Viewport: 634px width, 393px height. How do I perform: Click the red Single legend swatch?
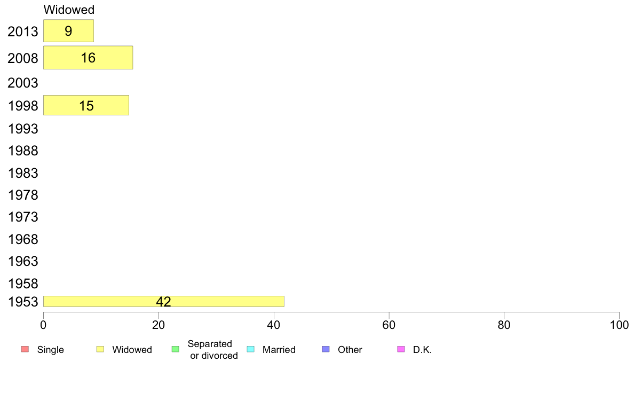click(x=25, y=349)
